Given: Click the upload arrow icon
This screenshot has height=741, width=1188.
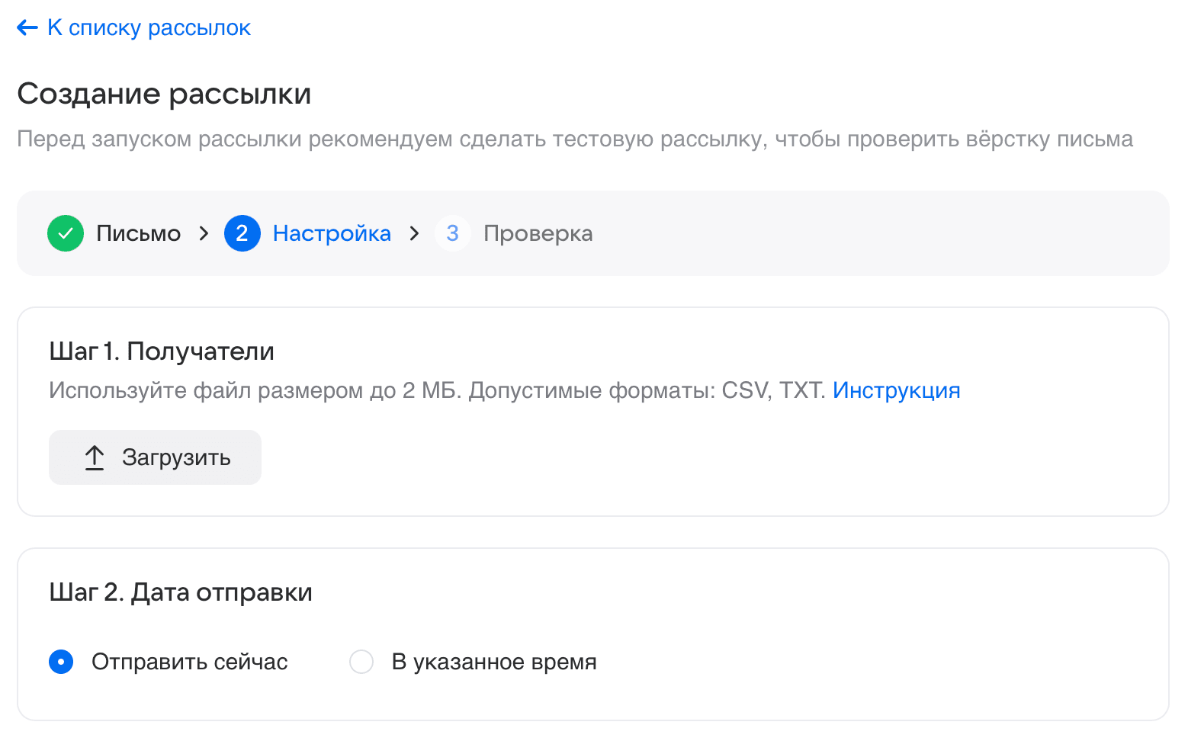Looking at the screenshot, I should click(95, 457).
